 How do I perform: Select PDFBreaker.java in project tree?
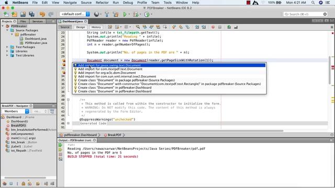pyautogui.click(x=36, y=43)
